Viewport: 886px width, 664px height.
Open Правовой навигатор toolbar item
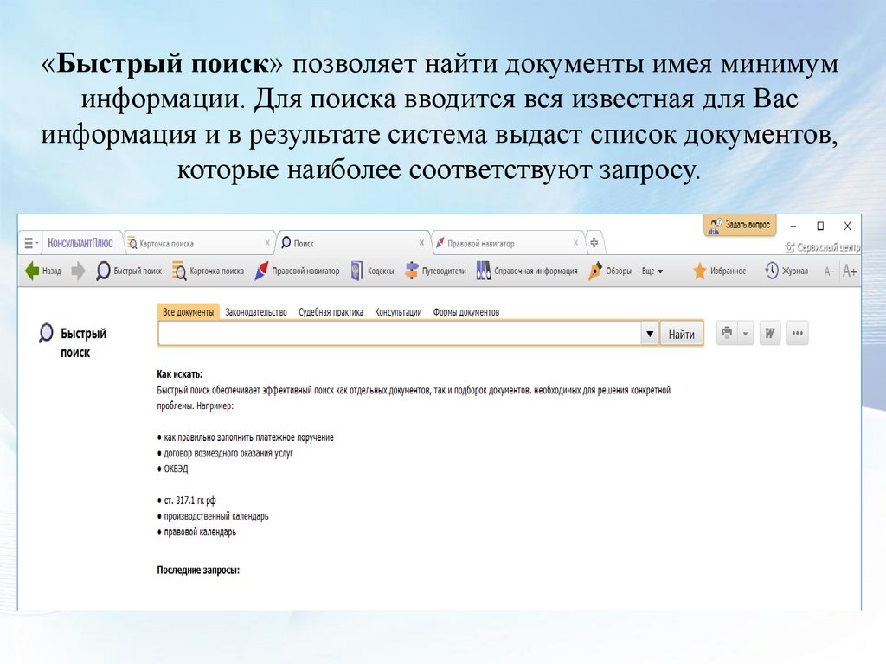click(298, 271)
